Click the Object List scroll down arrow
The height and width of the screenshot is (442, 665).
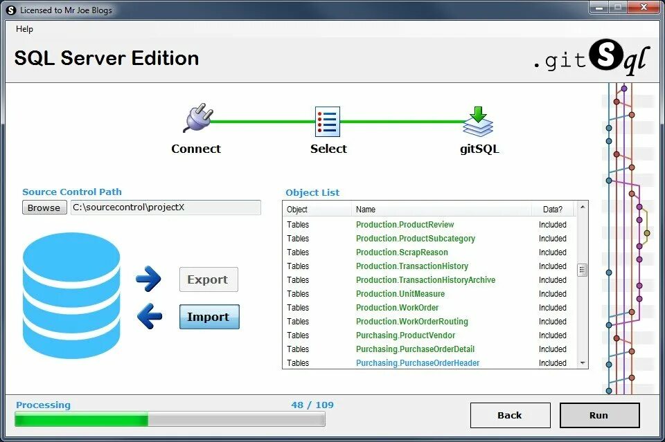(583, 363)
